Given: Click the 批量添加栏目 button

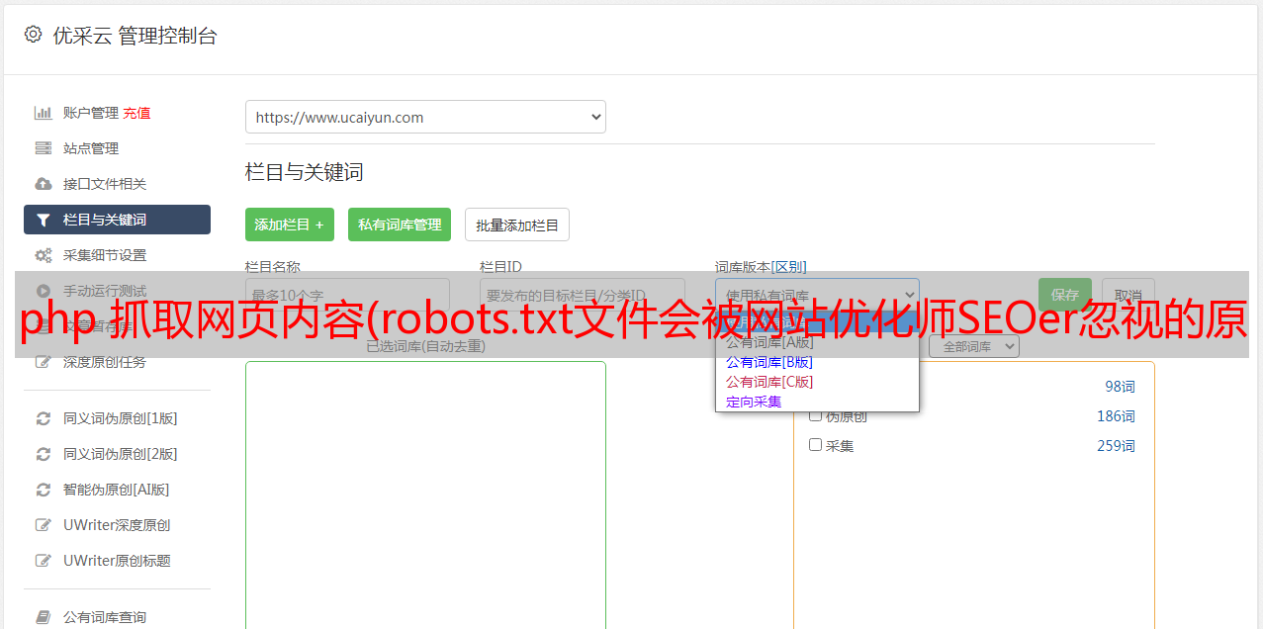Looking at the screenshot, I should (x=517, y=225).
